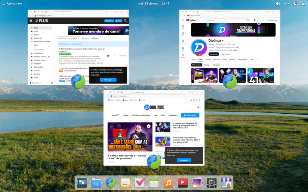Bookmark star in Diolinux Plus address bar

tap(106, 12)
